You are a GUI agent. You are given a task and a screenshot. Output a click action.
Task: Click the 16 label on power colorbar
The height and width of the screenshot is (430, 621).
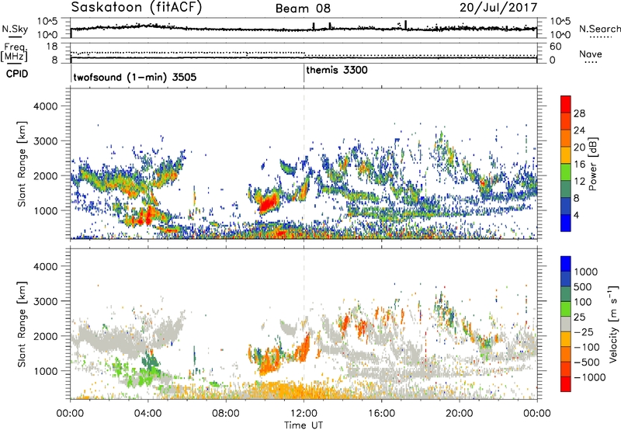coord(579,165)
